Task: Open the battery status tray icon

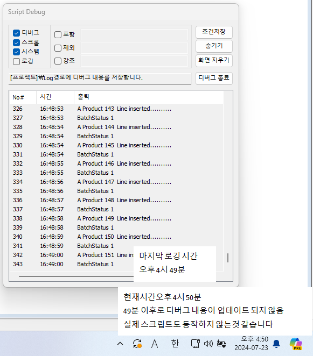Action: (221, 344)
